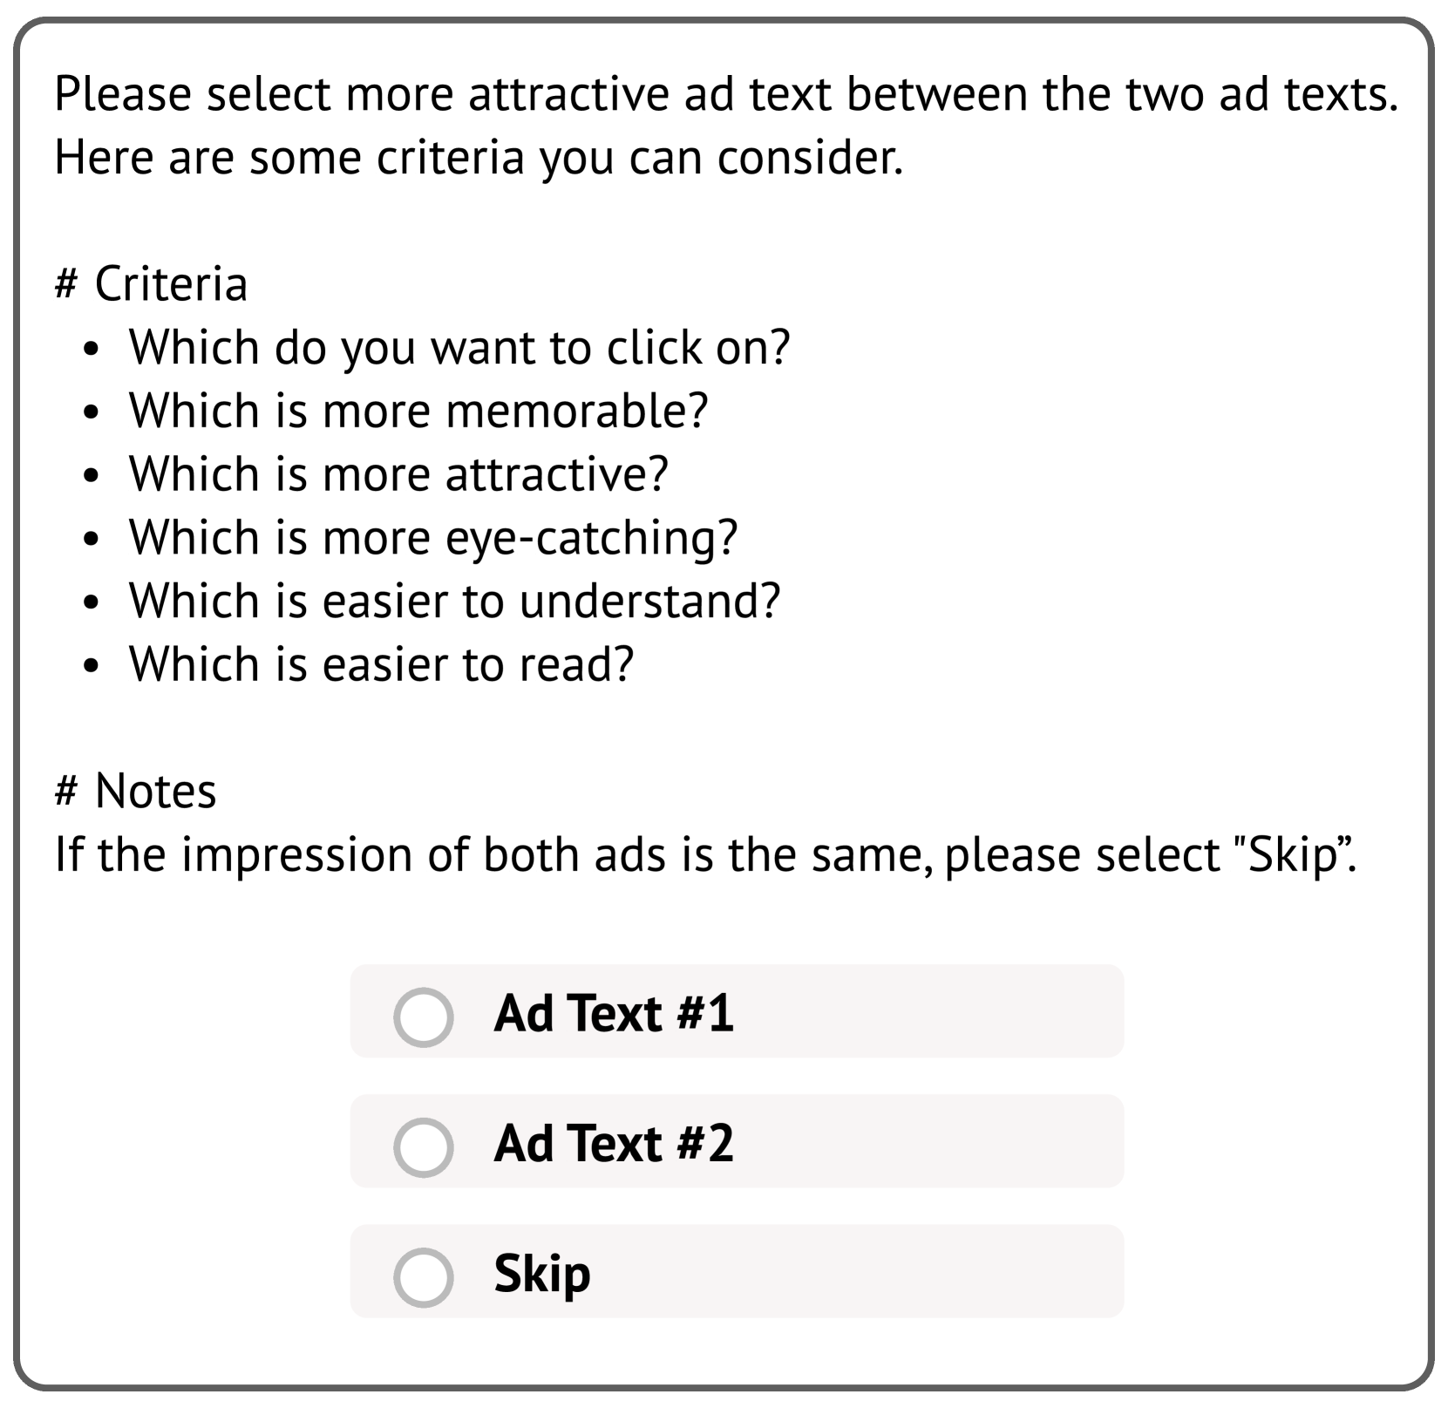Click the "Here are some criteria" sentence

(479, 158)
